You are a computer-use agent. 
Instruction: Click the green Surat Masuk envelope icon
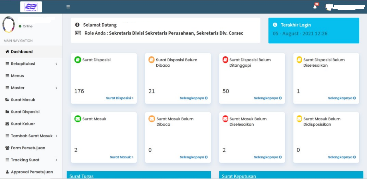[x=78, y=119]
